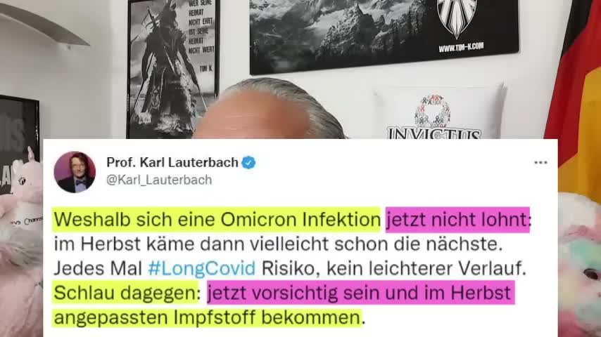Click the www.tim-k.com text on poster
Screen dimensions: 601x337
coord(461,48)
